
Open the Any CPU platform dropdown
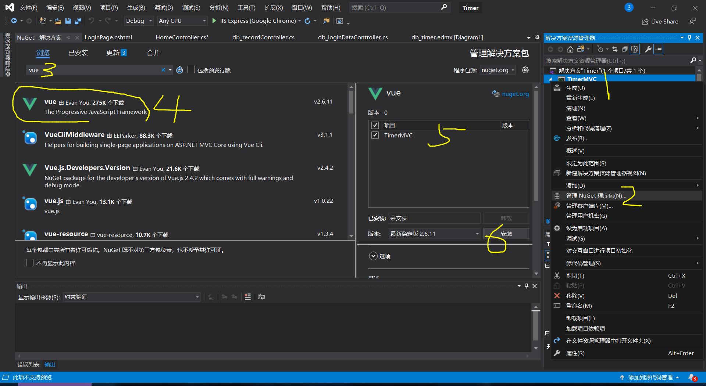(x=182, y=21)
